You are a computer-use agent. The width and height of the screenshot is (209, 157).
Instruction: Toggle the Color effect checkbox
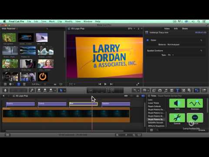coord(148,40)
